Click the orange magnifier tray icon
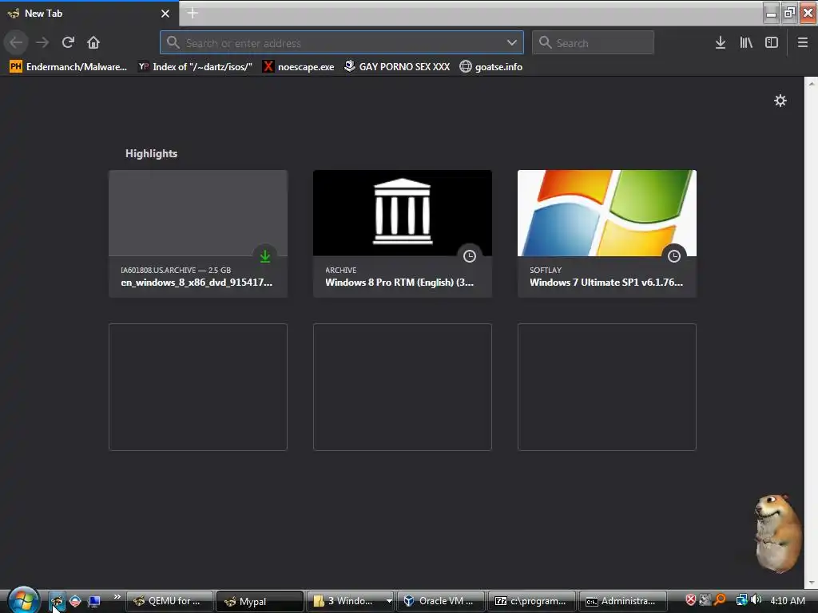The height and width of the screenshot is (613, 818). [x=720, y=600]
